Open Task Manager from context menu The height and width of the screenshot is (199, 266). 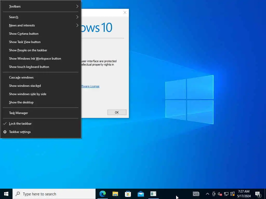(x=41, y=113)
